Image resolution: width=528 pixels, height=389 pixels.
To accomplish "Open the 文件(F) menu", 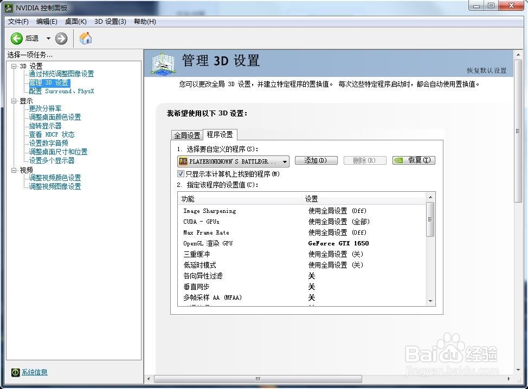I will click(x=18, y=22).
